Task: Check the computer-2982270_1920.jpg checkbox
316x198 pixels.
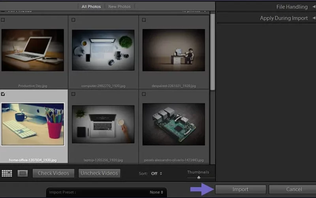Action: [73, 20]
